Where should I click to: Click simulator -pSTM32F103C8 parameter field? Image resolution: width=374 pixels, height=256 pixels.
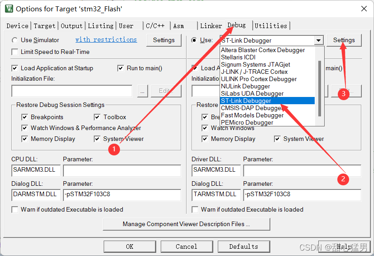click(122, 195)
